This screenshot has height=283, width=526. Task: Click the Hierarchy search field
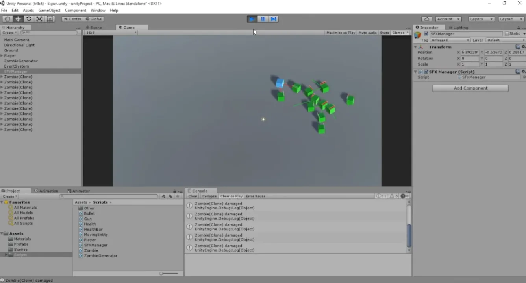[48, 33]
